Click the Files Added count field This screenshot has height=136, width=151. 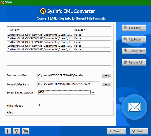(x=50, y=105)
